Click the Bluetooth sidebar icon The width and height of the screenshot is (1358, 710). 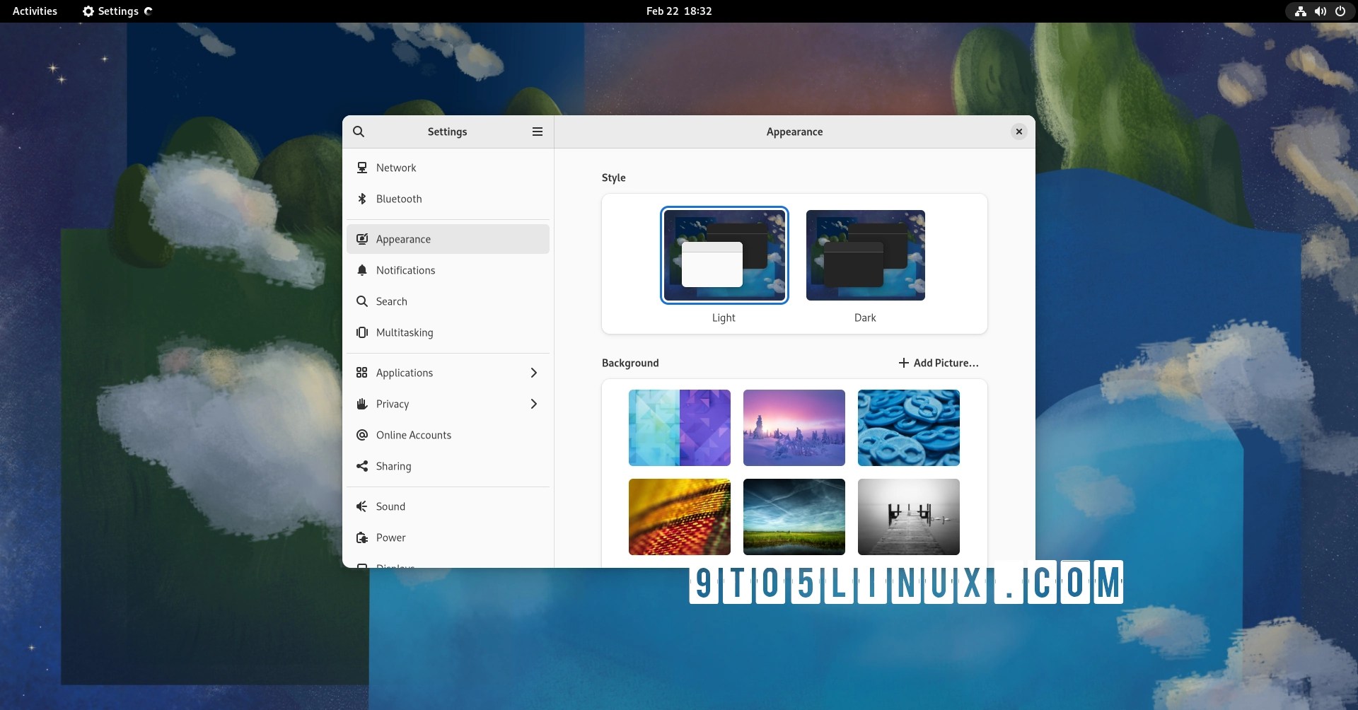pos(362,199)
